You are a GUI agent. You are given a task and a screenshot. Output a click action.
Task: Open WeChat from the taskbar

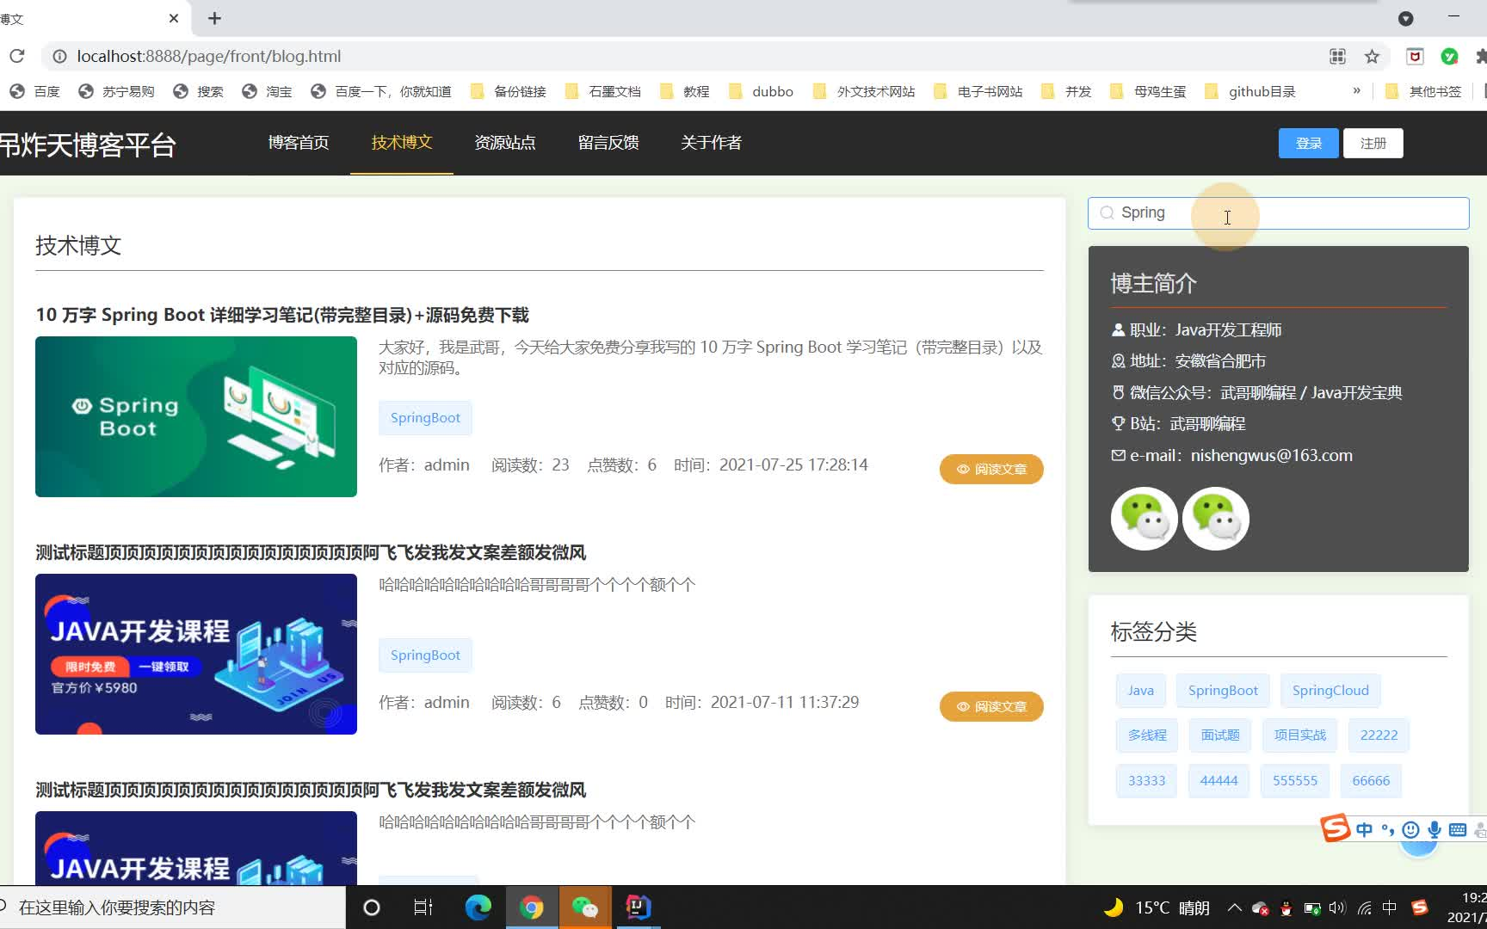585,907
